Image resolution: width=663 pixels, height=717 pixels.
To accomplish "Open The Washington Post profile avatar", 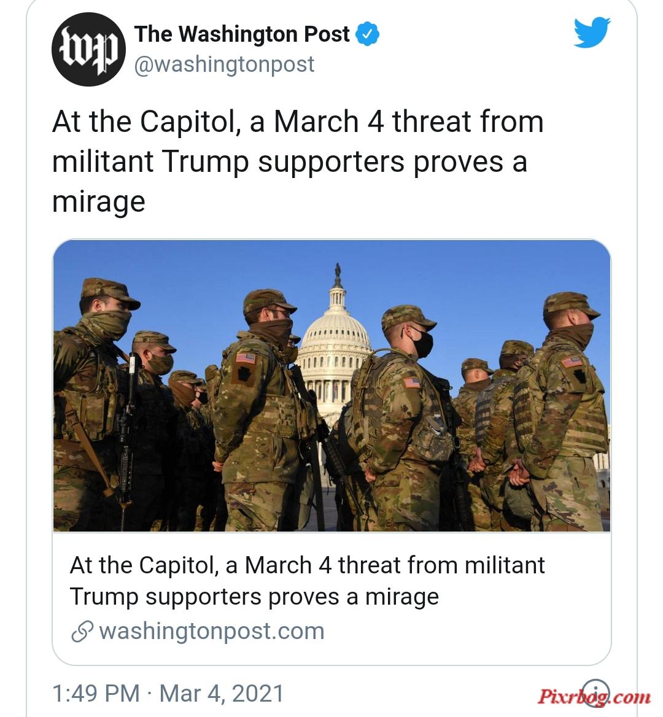I will (x=88, y=49).
